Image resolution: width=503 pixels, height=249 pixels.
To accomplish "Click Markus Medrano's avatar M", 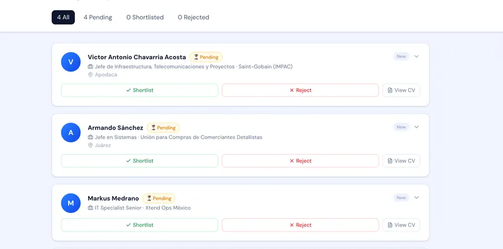I will click(x=71, y=203).
